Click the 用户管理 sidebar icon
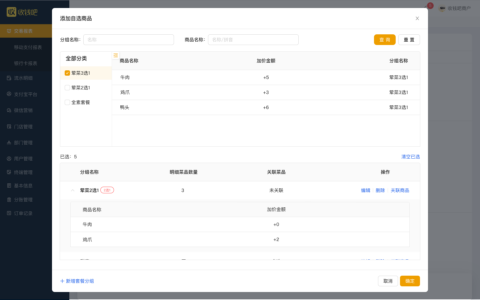 [9, 159]
